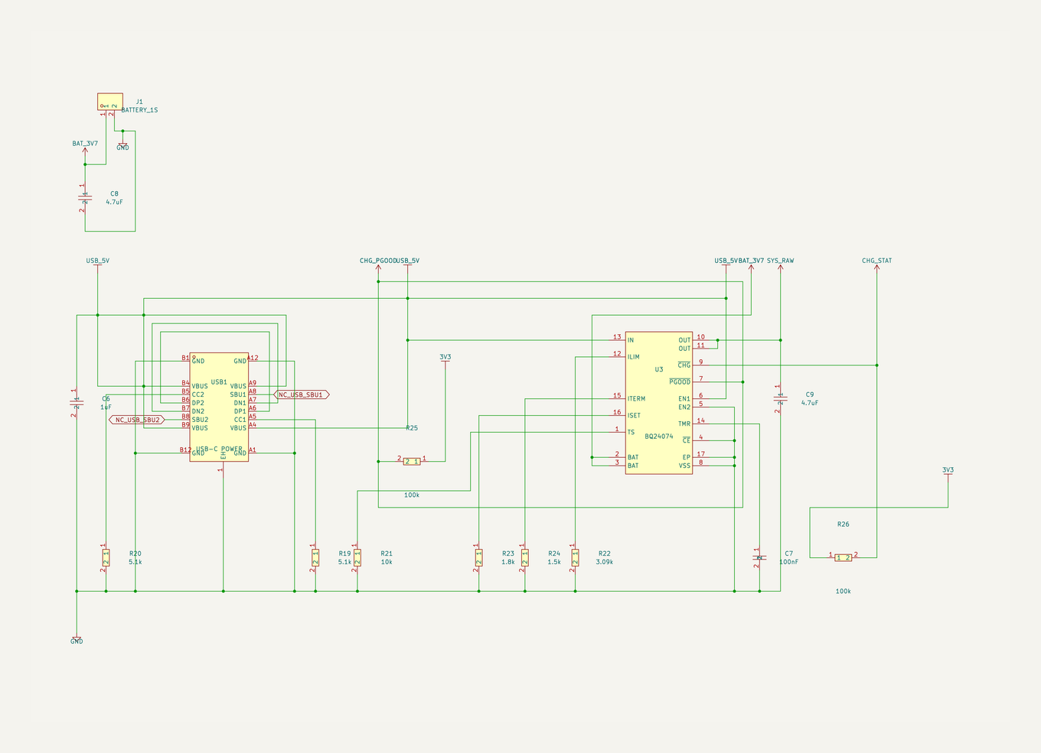Click the 1.5k value of R24
1041x753 pixels.
[554, 562]
